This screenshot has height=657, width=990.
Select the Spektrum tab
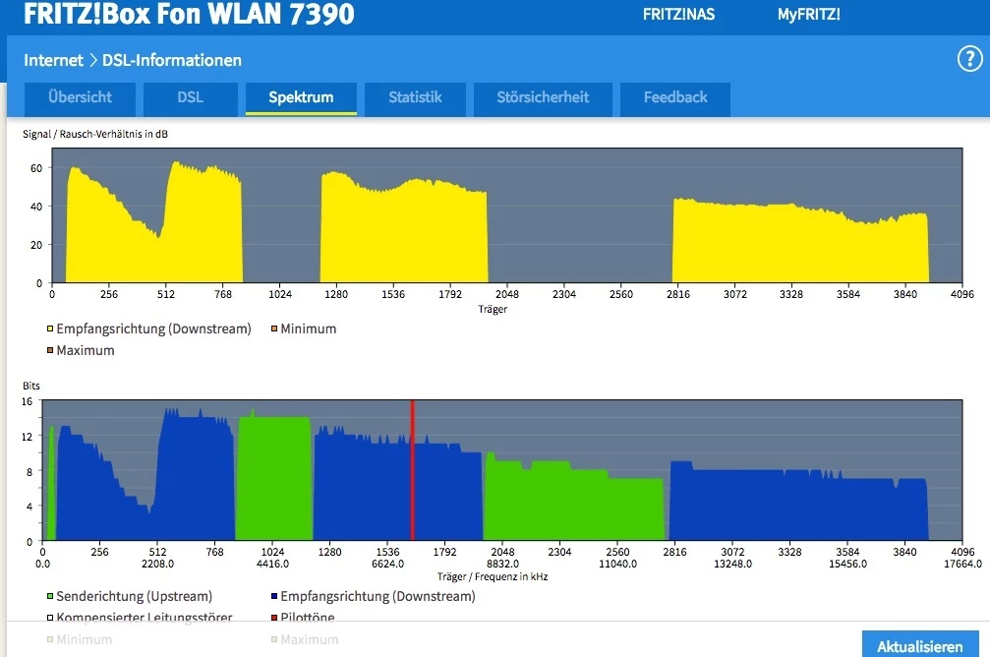301,98
